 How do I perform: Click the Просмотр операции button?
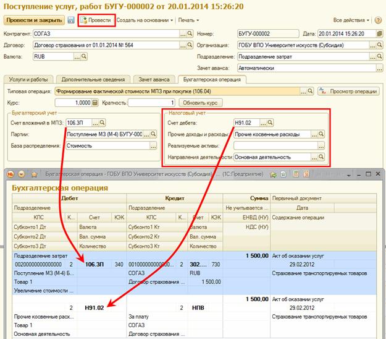348,91
